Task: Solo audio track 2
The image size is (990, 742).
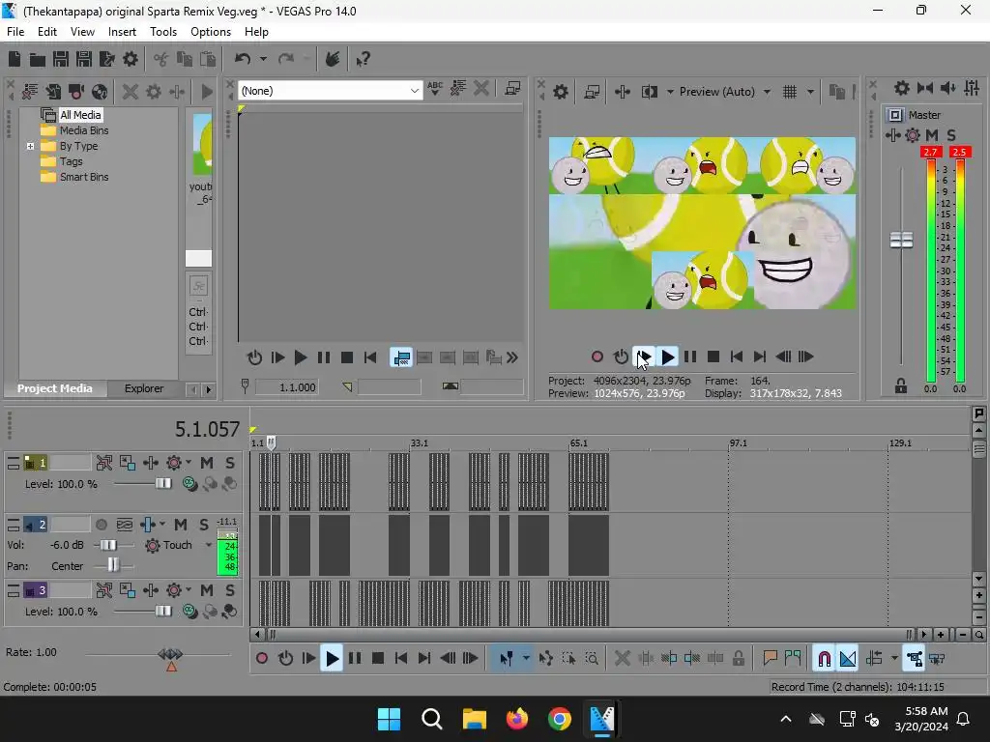Action: point(203,525)
